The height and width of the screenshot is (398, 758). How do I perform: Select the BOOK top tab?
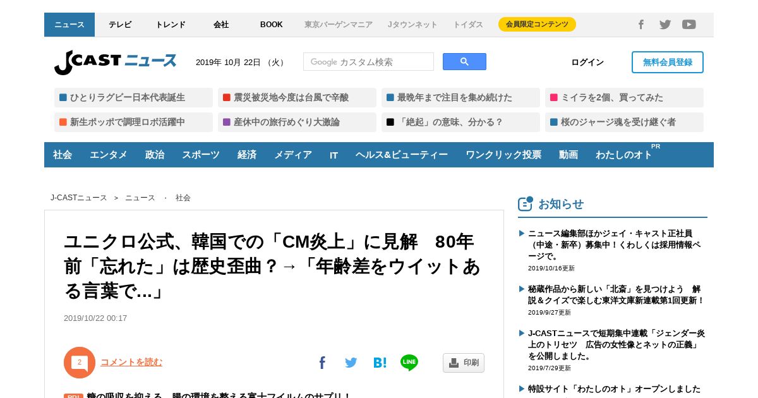[x=272, y=25]
